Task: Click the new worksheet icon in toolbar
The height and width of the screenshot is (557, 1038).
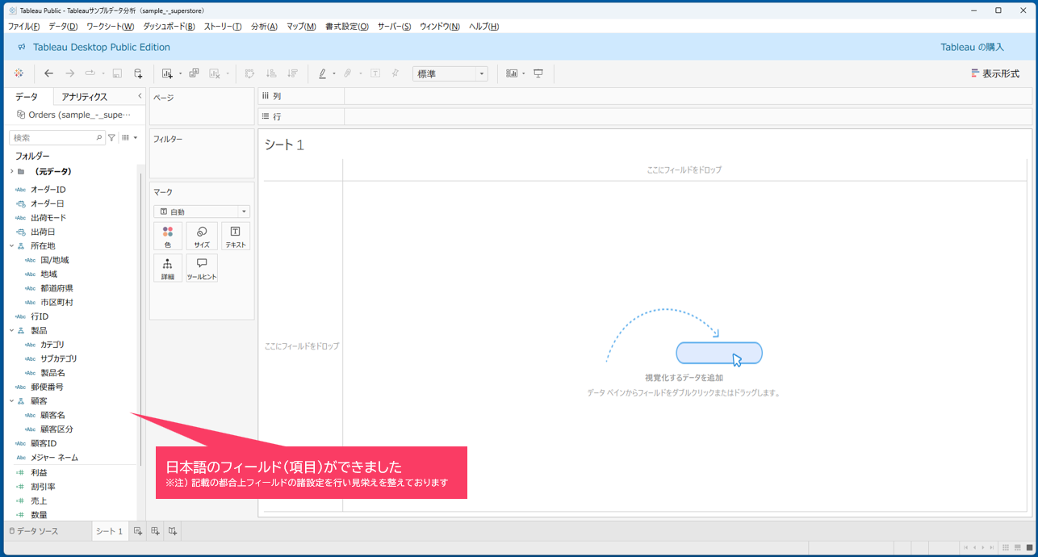Action: [167, 73]
